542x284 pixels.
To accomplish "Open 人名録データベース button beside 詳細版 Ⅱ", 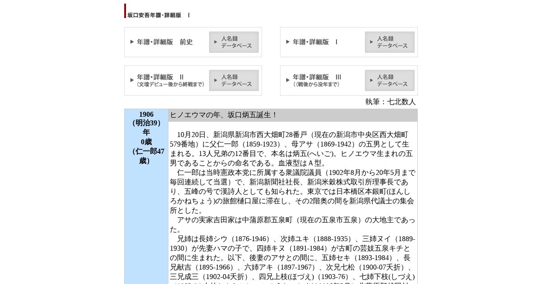I will (x=234, y=80).
